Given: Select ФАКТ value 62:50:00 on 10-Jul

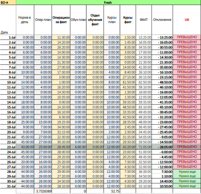Looking at the screenshot, I should click(x=144, y=82).
